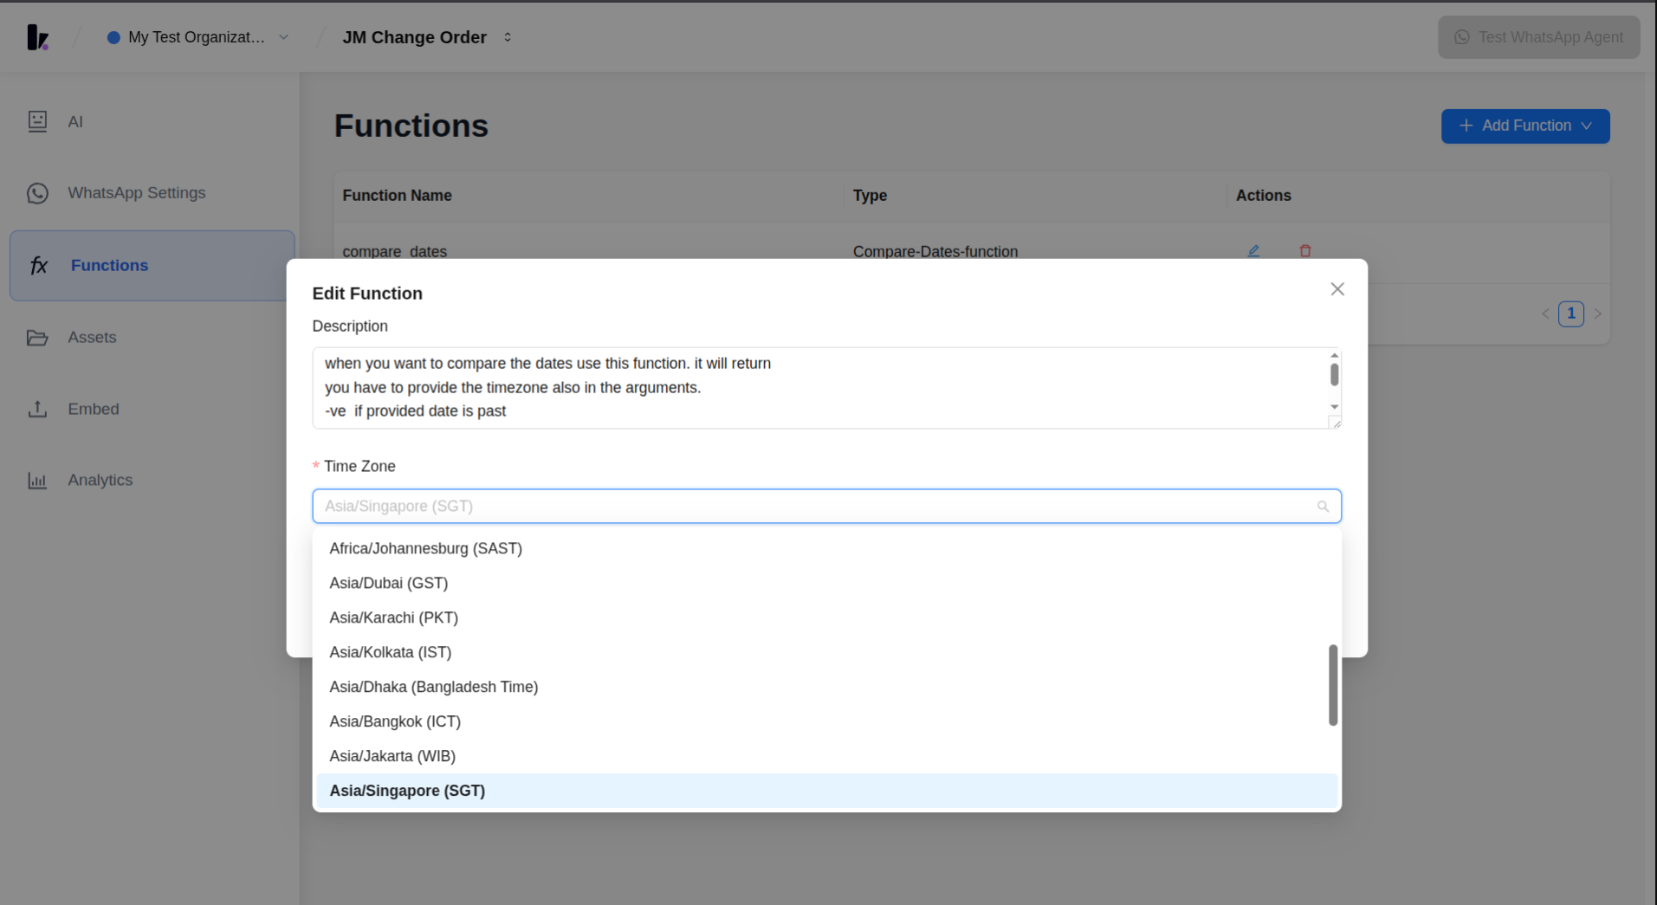Click the magnifier icon in Time Zone field
This screenshot has width=1657, height=905.
click(x=1323, y=507)
